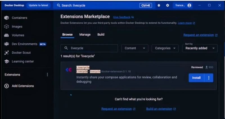Viewport: 225px width, 119px height.
Task: Open the Settings gear icon
Action: click(167, 5)
